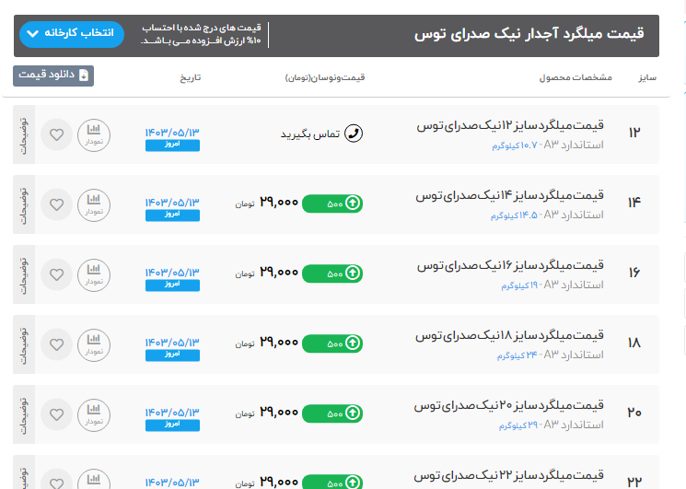Viewport: 686px width, 489px height.
Task: Open توضیحات side tab for size 14
Action: pyautogui.click(x=24, y=204)
